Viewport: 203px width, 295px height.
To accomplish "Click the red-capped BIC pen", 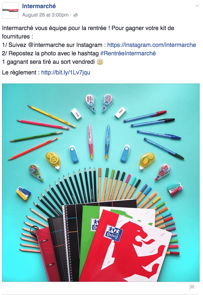I will (x=145, y=116).
